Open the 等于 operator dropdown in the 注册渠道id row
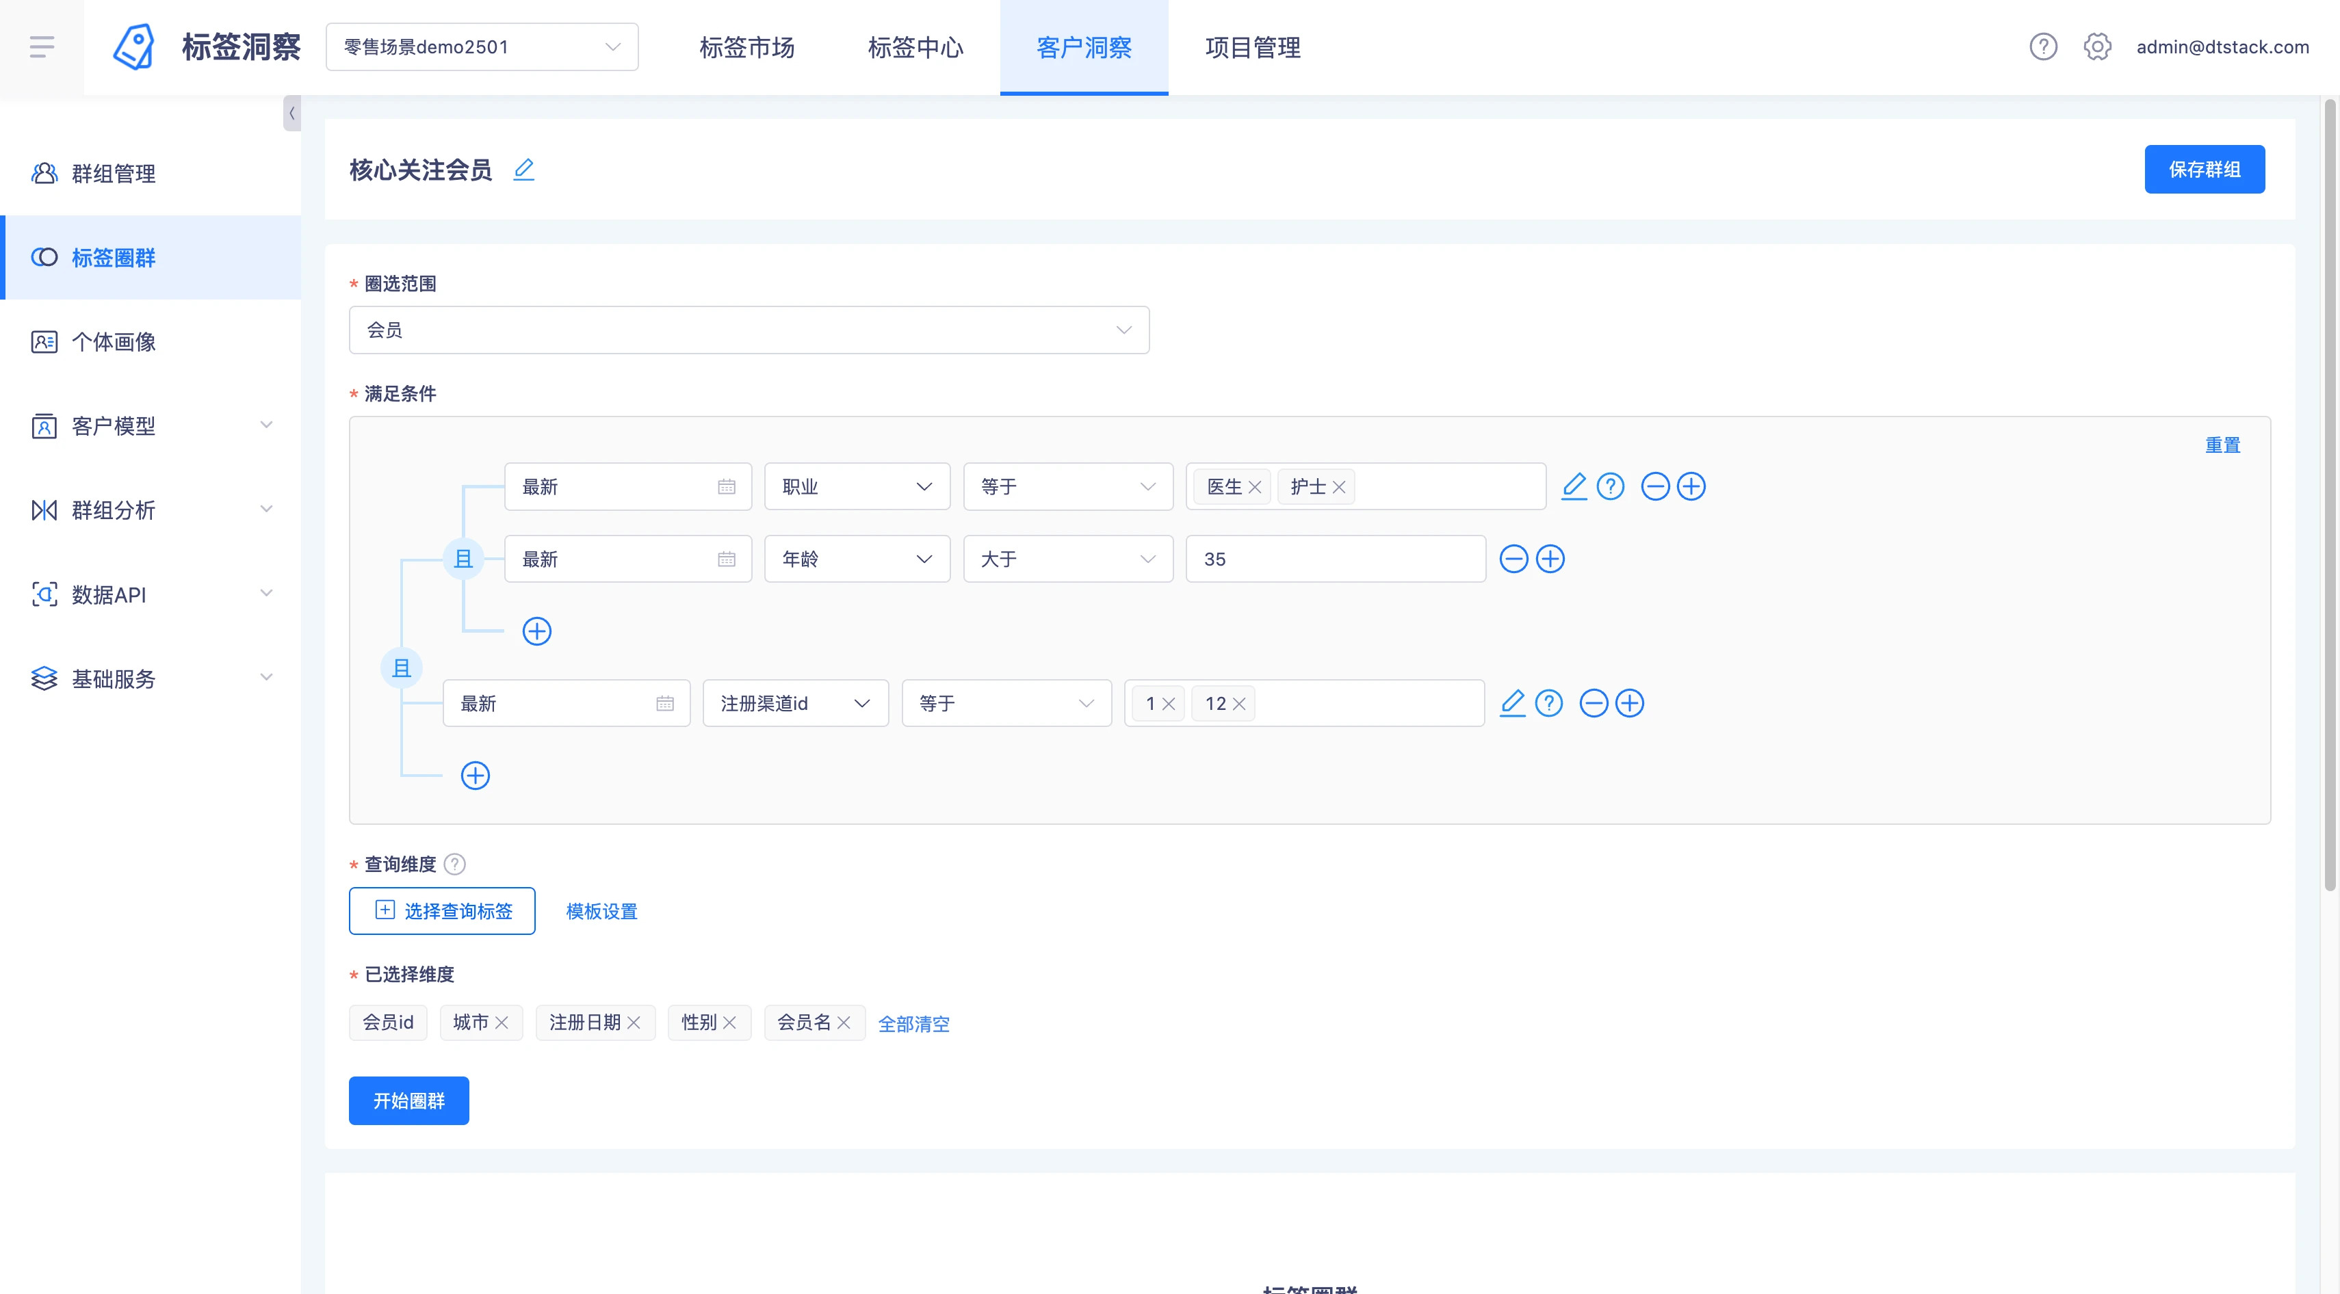 (1006, 703)
